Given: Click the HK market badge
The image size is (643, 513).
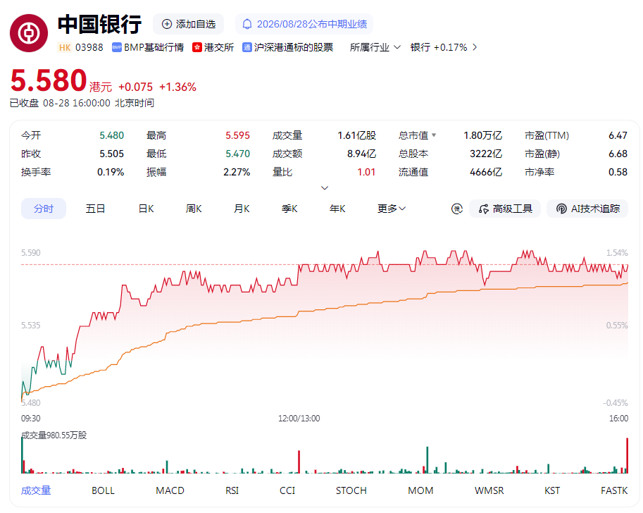Looking at the screenshot, I should point(65,48).
